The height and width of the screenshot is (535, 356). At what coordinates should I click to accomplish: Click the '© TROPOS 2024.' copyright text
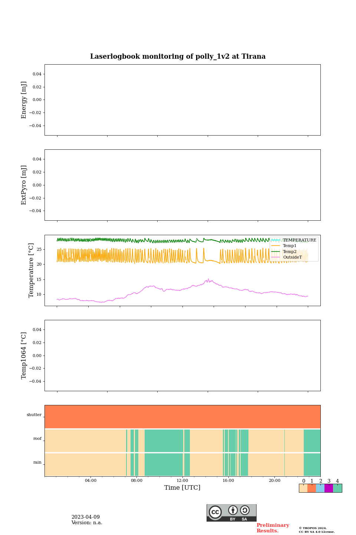coord(313,528)
